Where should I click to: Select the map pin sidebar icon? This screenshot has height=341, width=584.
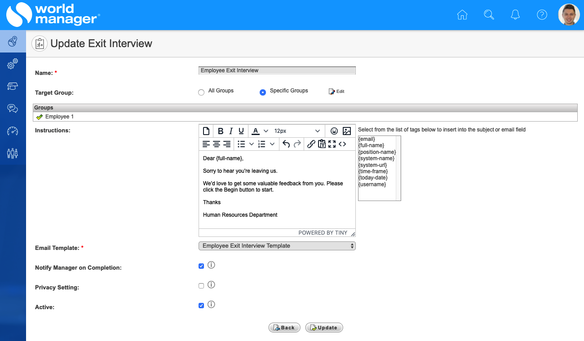[13, 42]
